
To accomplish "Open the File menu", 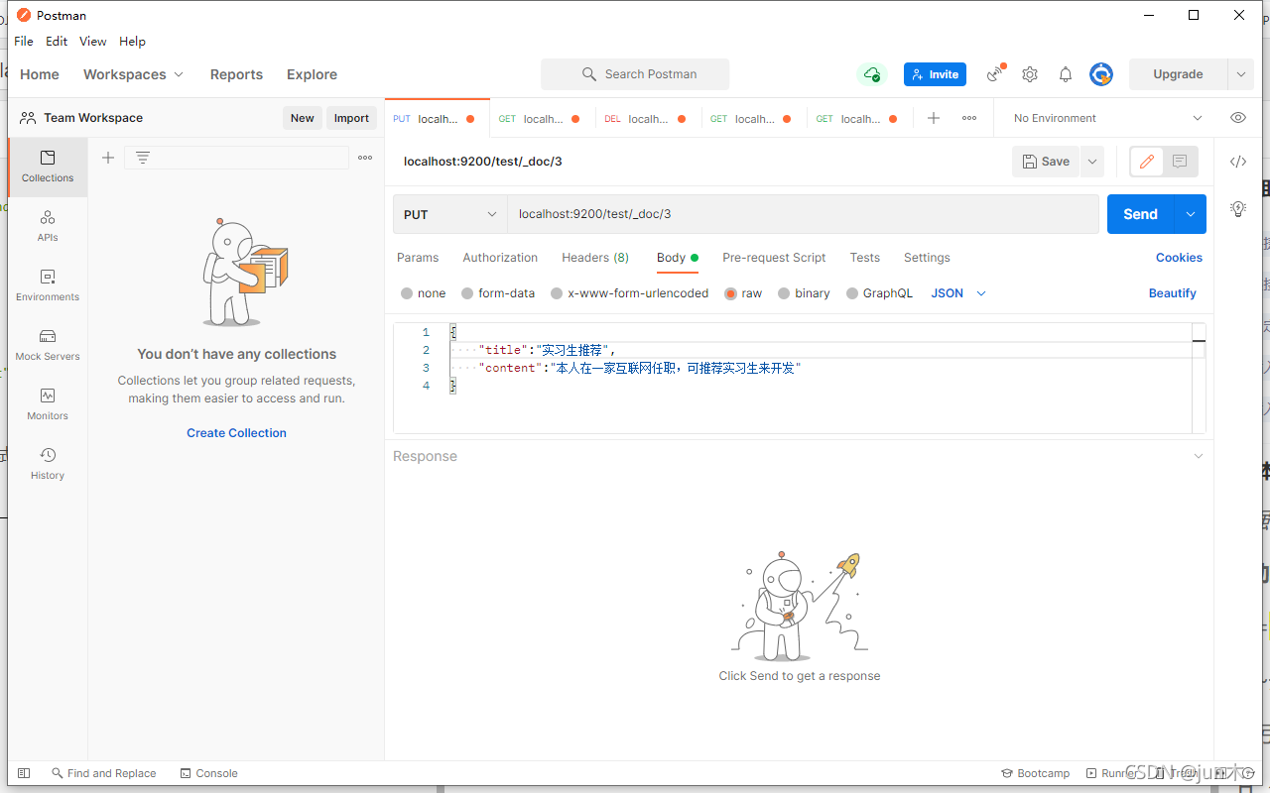I will click(24, 42).
